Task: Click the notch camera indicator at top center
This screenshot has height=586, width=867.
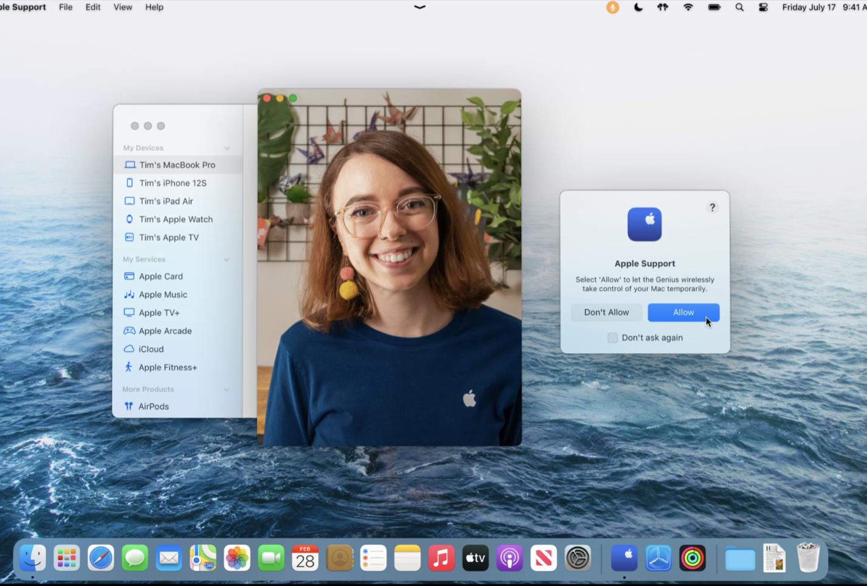Action: tap(420, 7)
